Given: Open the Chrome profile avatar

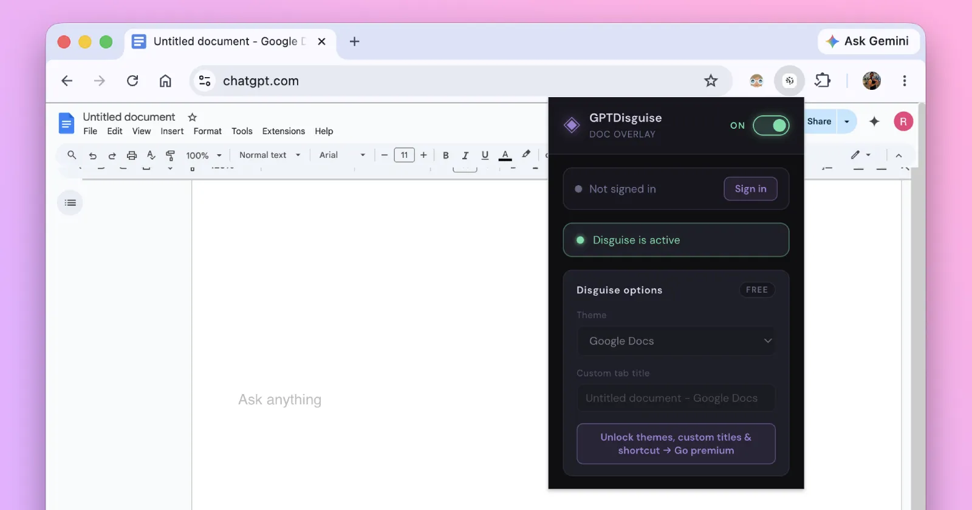Looking at the screenshot, I should click(872, 81).
